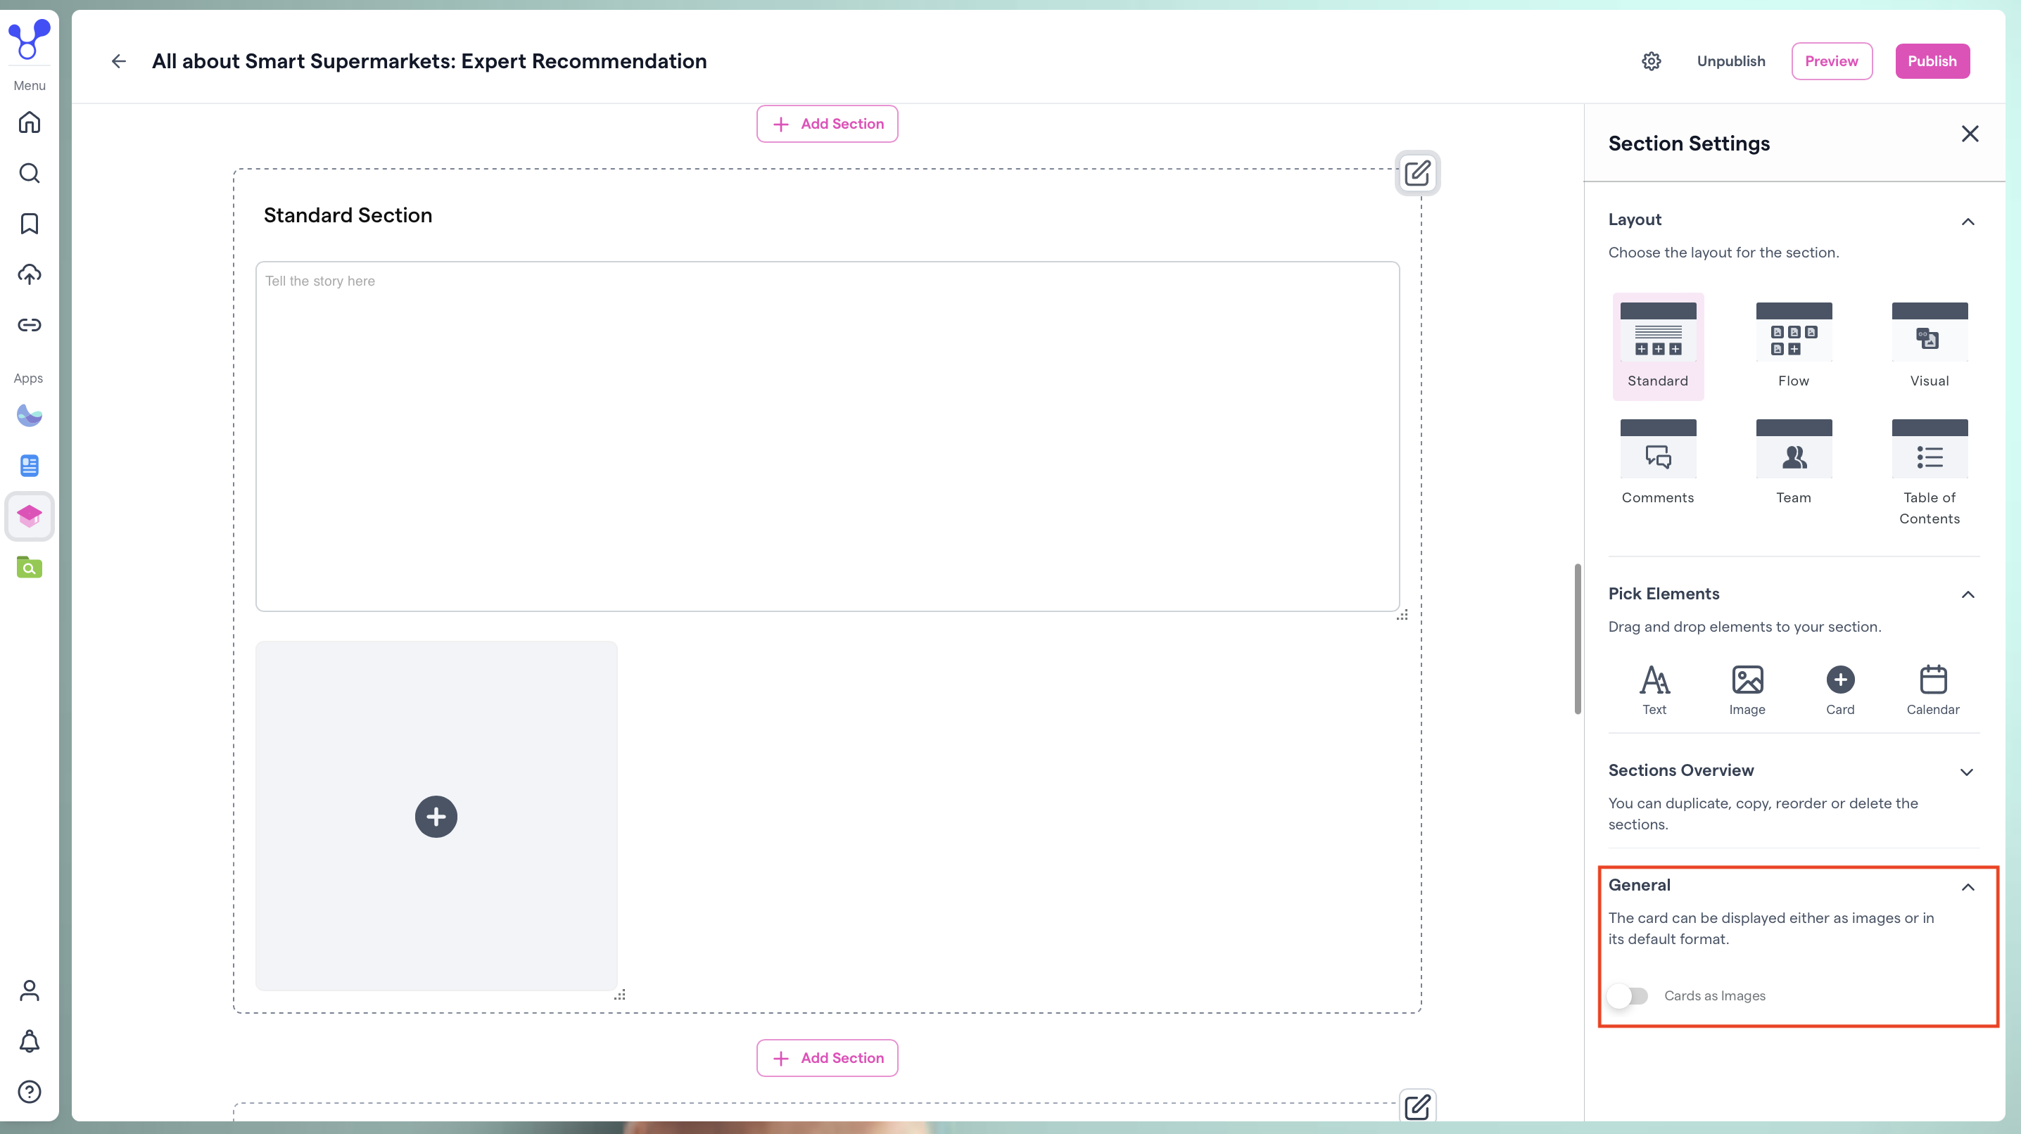2021x1134 pixels.
Task: Click the lower Add Section button
Action: tap(827, 1058)
